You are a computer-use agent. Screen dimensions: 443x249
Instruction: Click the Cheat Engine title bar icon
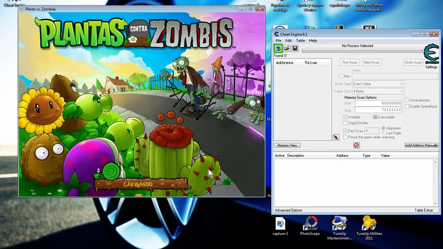point(277,34)
